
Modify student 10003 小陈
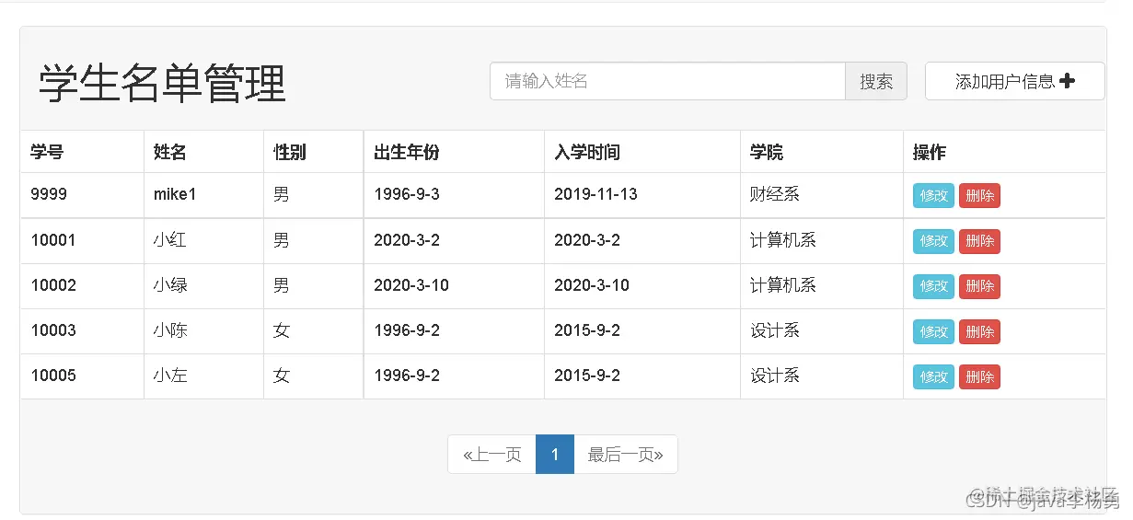[x=934, y=331]
